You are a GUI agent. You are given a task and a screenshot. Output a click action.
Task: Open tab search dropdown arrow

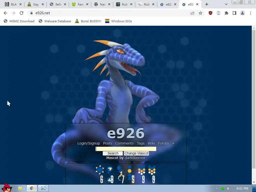[x=226, y=4]
